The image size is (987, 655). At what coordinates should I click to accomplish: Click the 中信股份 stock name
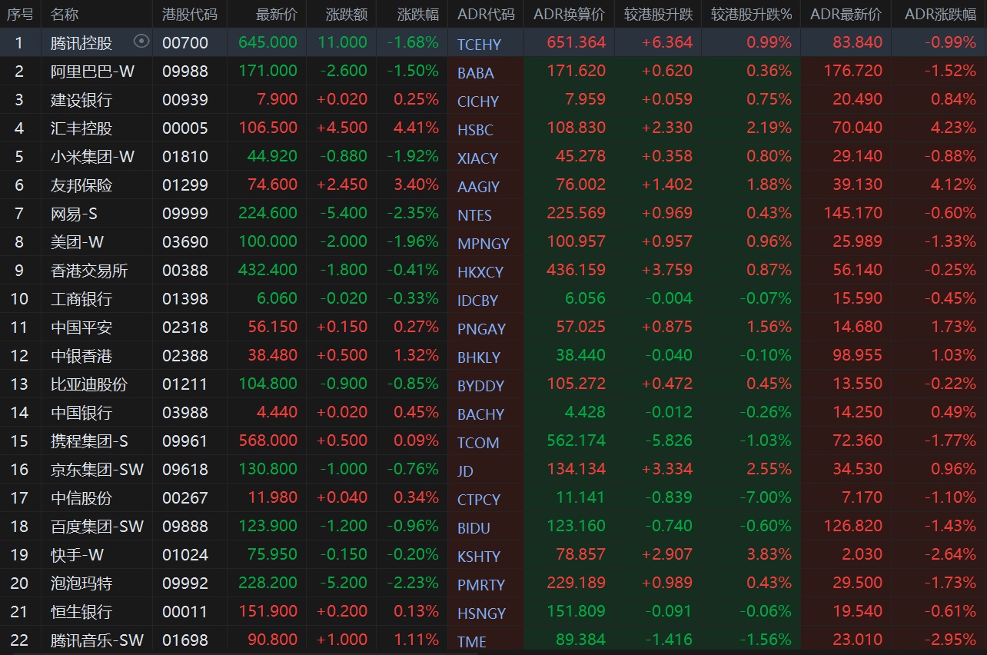pyautogui.click(x=81, y=498)
